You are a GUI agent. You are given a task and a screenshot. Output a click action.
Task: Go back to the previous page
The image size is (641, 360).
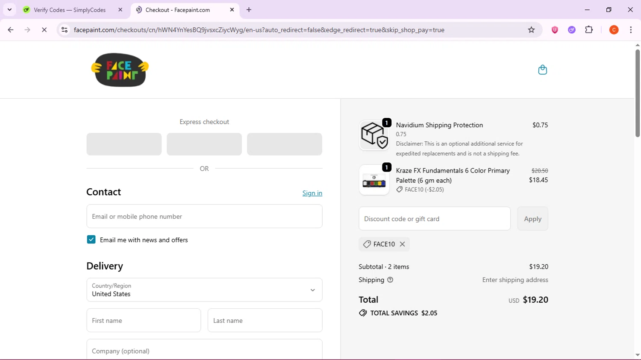pos(11,30)
